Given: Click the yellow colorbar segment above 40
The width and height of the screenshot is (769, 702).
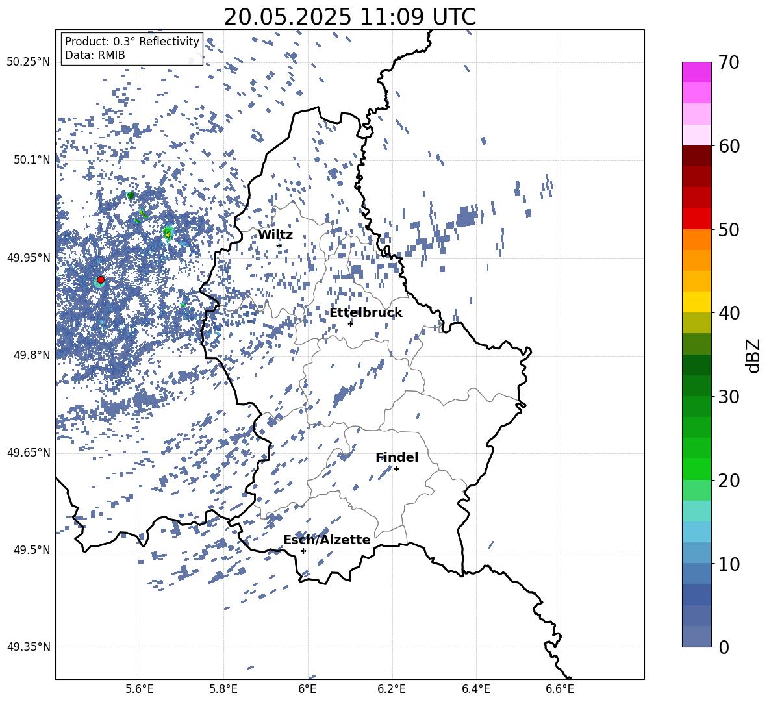Looking at the screenshot, I should [696, 303].
